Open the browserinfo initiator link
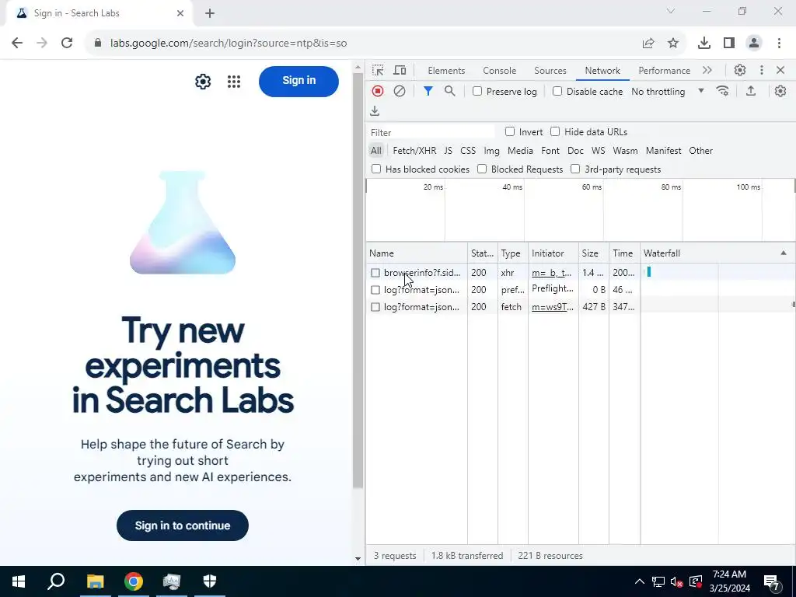Screen dimensions: 796x597 (x=551, y=273)
